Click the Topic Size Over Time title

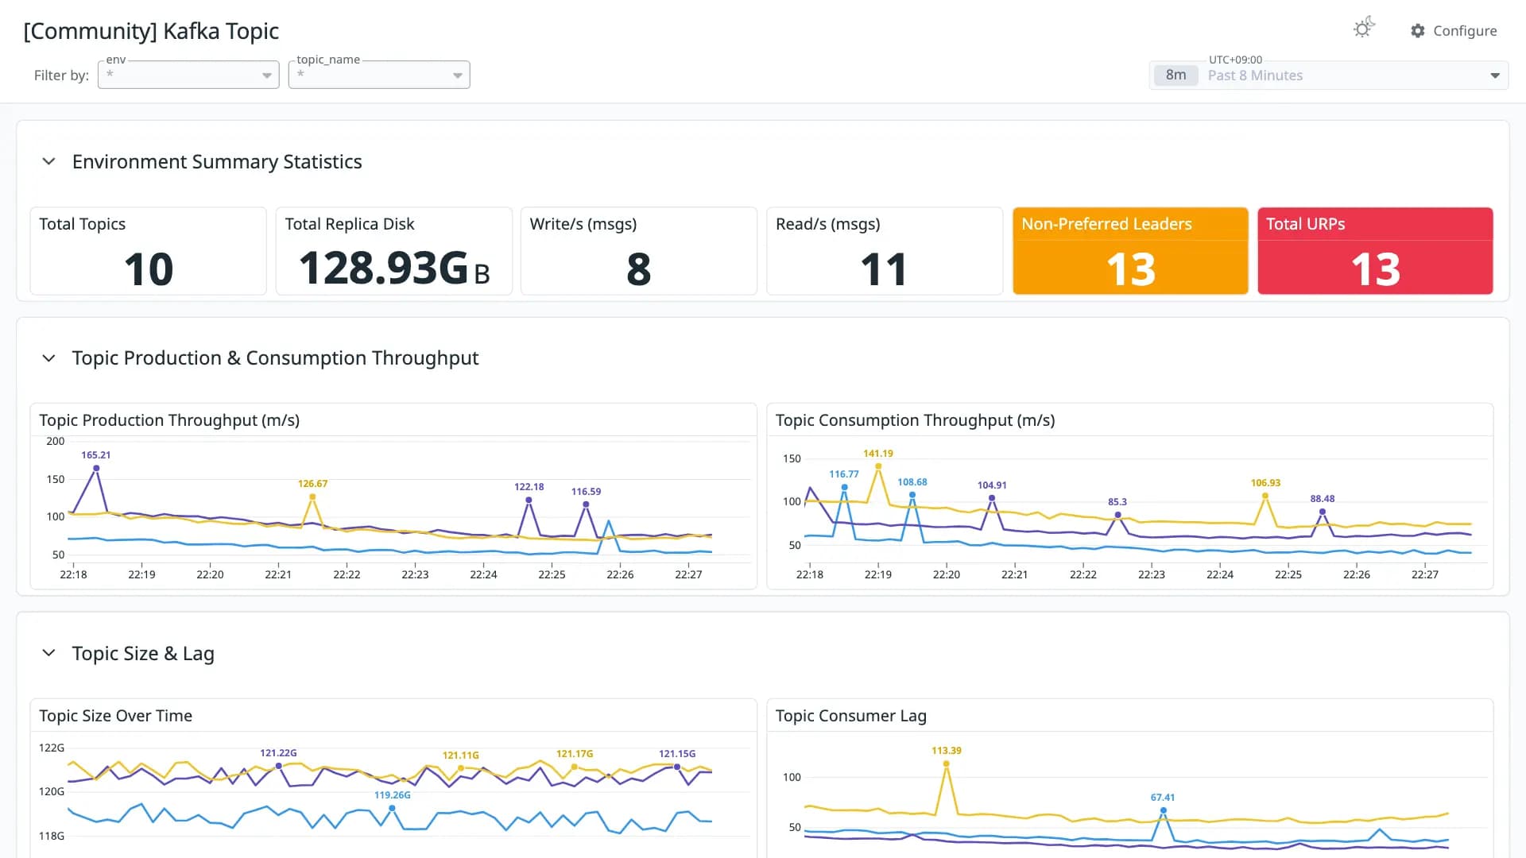click(116, 716)
